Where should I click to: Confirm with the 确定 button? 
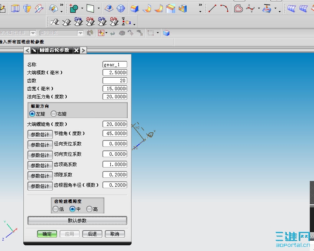click(47, 234)
